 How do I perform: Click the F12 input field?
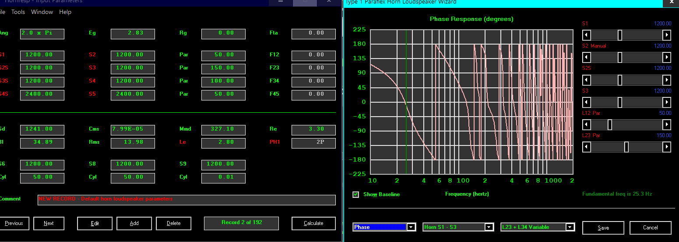pyautogui.click(x=313, y=55)
